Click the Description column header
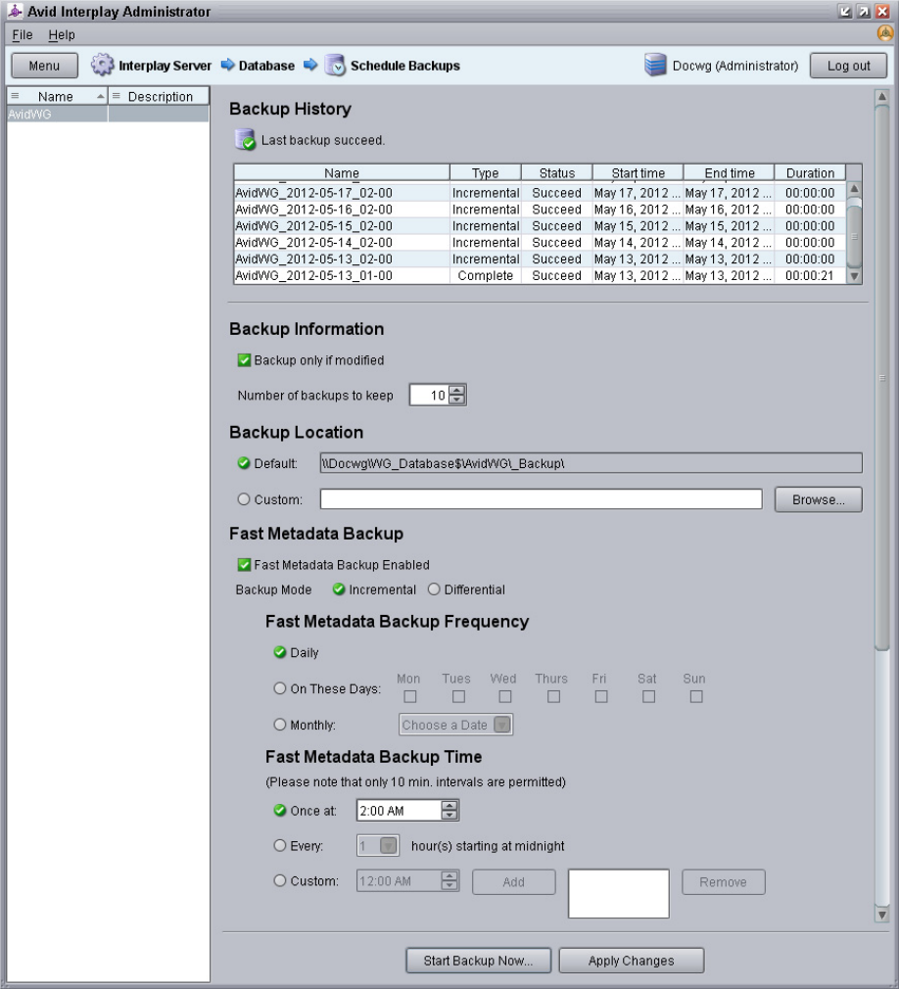 159,97
